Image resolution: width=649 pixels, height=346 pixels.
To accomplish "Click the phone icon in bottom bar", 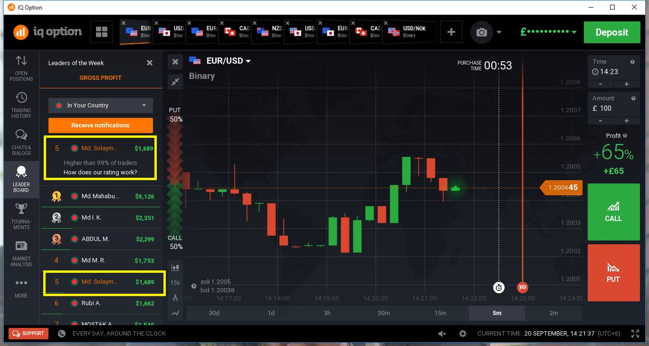I will click(x=61, y=334).
